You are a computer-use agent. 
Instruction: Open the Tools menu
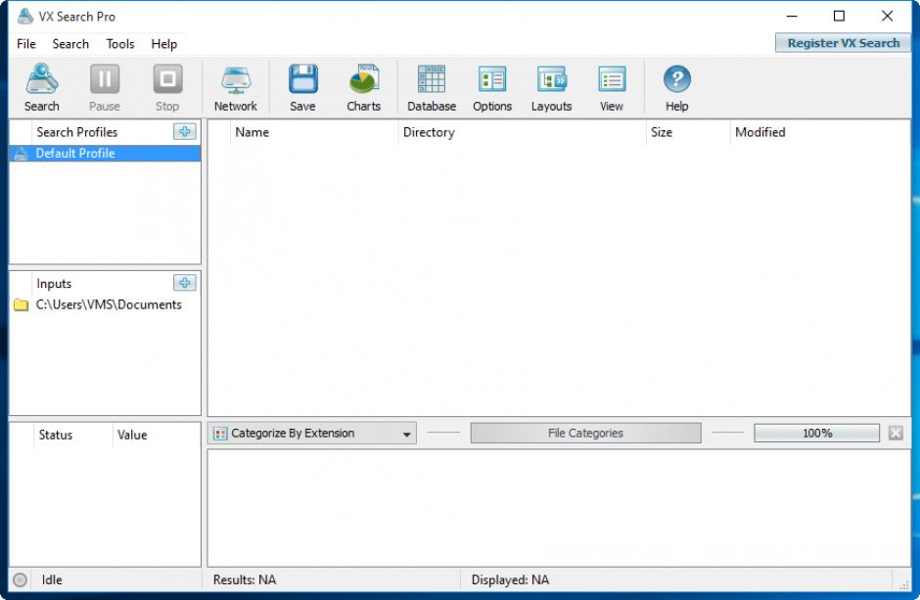click(x=120, y=44)
